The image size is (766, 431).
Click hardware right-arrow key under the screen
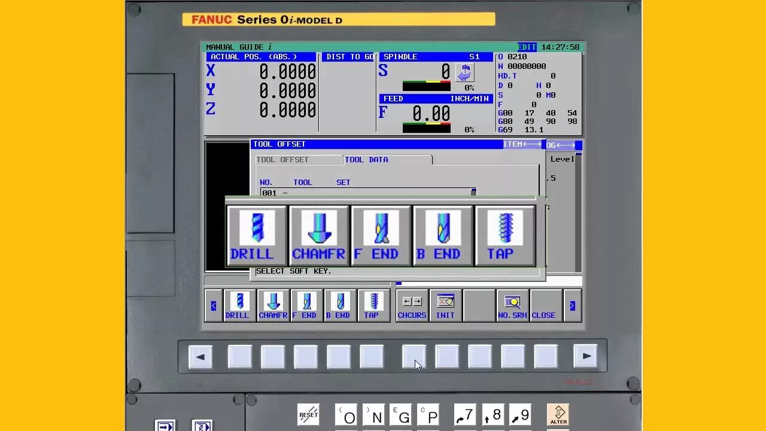coord(586,357)
